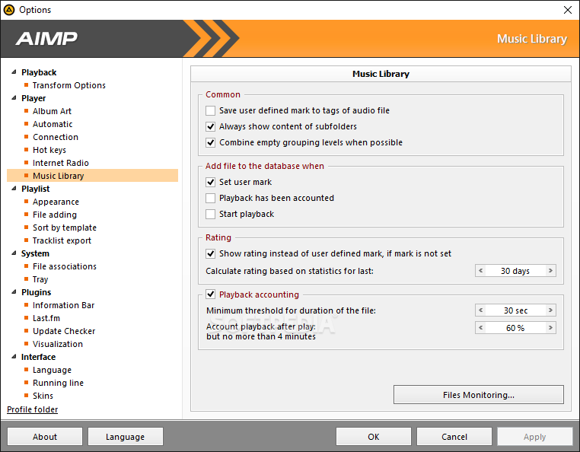Select Update Checker plugin
This screenshot has width=580, height=452.
[64, 332]
